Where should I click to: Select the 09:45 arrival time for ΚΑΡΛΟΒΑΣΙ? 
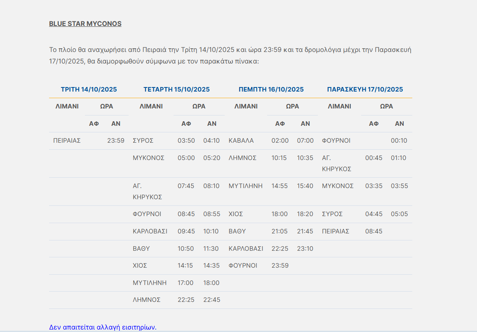click(x=186, y=231)
